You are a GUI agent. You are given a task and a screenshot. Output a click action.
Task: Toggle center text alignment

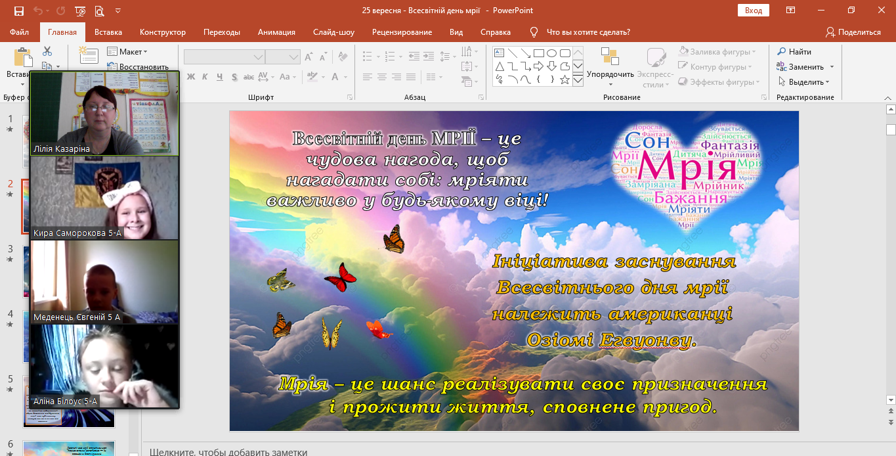(x=382, y=77)
